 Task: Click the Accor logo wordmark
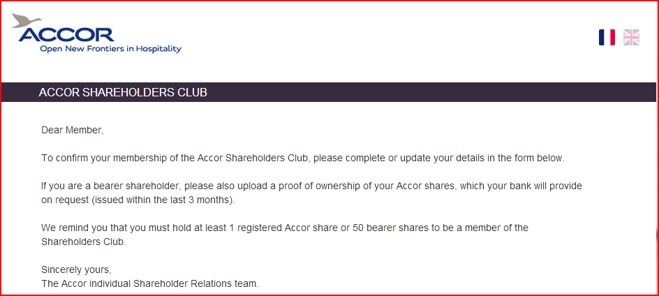(68, 34)
